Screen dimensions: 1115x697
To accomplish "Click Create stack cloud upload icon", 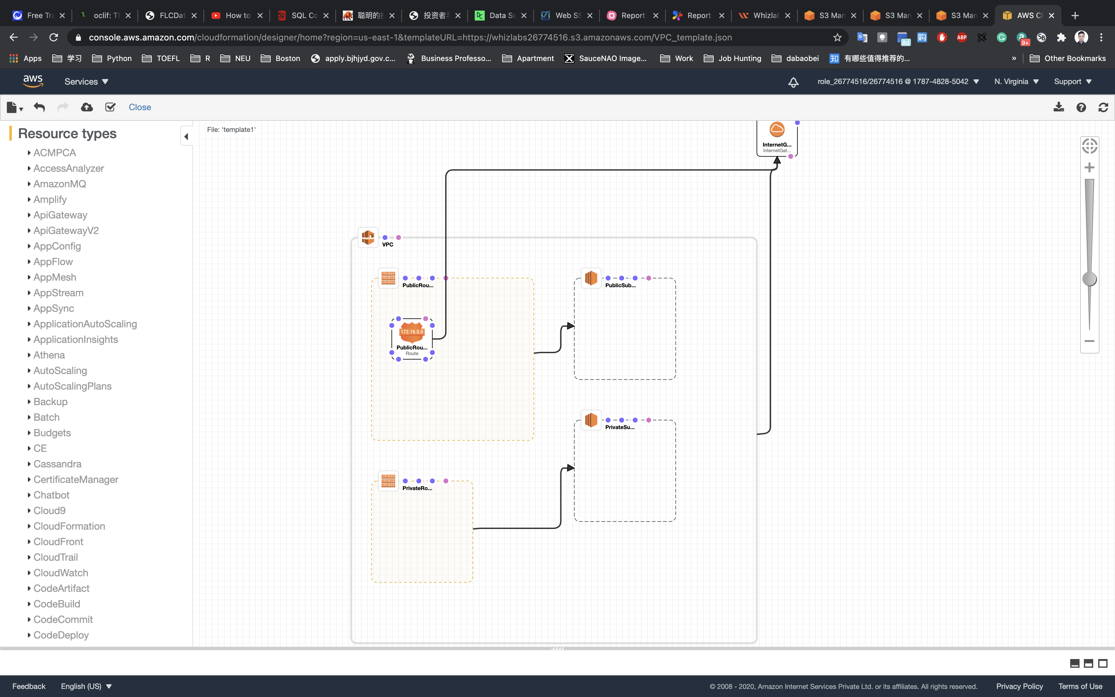I will pos(86,107).
